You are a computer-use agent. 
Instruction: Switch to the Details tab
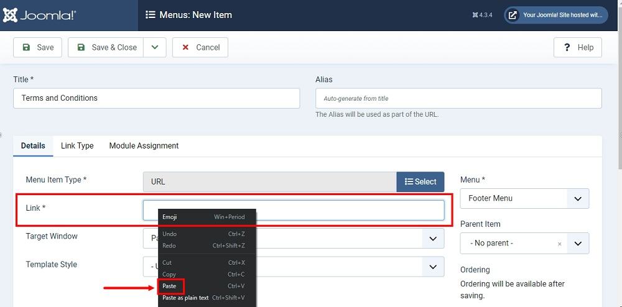click(33, 146)
